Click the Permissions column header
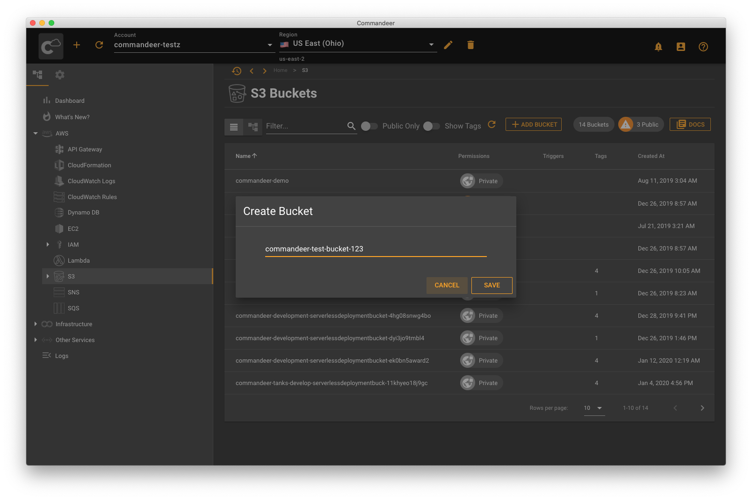Viewport: 752px width, 500px height. pos(474,156)
